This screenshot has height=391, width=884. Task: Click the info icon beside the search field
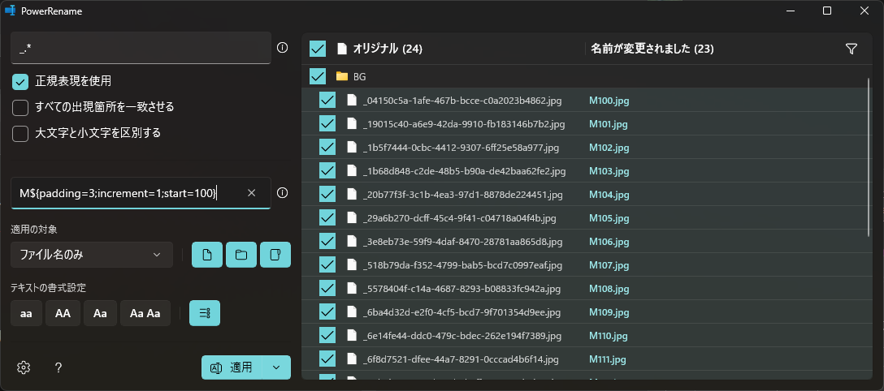[x=283, y=48]
